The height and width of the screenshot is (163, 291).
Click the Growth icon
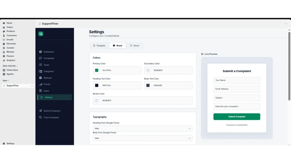pos(4,40)
